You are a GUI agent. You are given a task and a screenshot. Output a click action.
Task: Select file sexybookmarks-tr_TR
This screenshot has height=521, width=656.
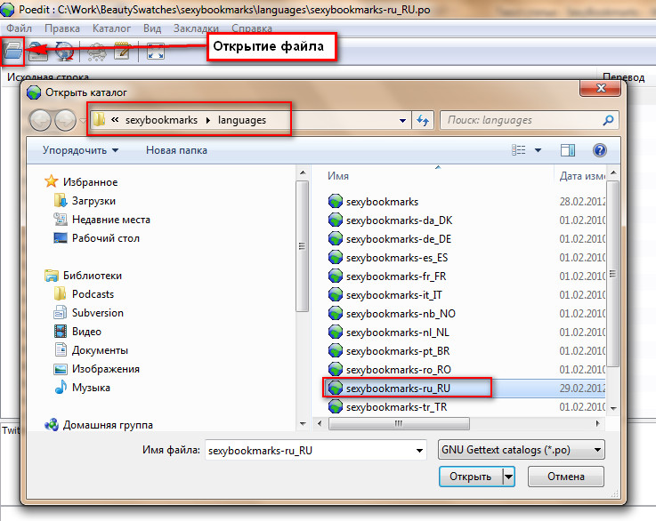[387, 407]
